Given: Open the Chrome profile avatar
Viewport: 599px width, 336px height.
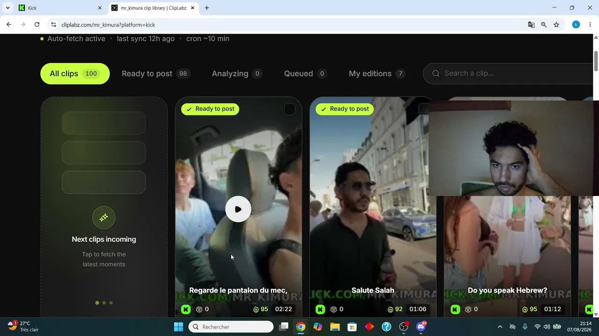Looking at the screenshot, I should 576,25.
